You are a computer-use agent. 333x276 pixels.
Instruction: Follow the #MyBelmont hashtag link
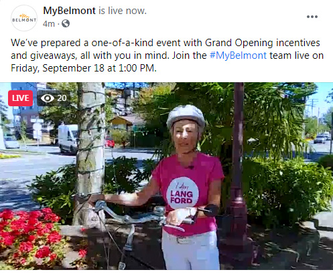(x=238, y=55)
